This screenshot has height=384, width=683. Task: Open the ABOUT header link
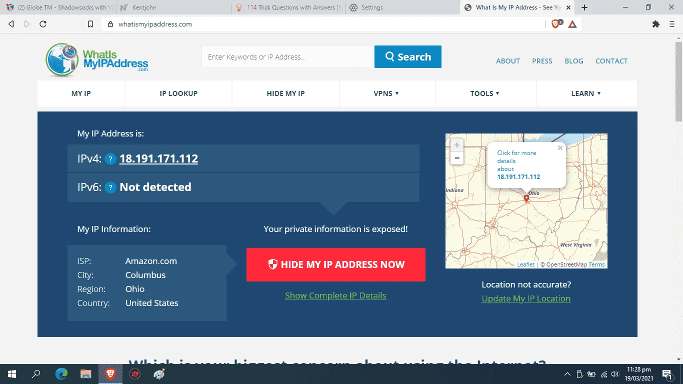[x=508, y=61]
